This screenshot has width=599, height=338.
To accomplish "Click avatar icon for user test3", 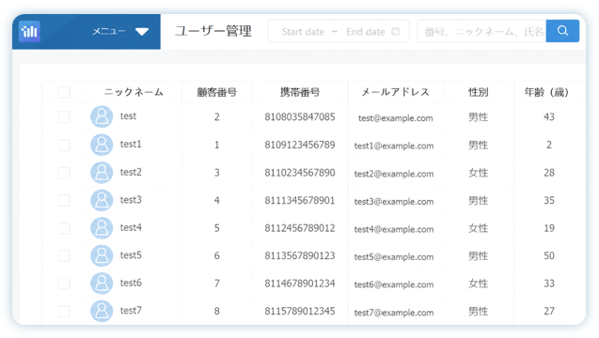I will click(102, 200).
